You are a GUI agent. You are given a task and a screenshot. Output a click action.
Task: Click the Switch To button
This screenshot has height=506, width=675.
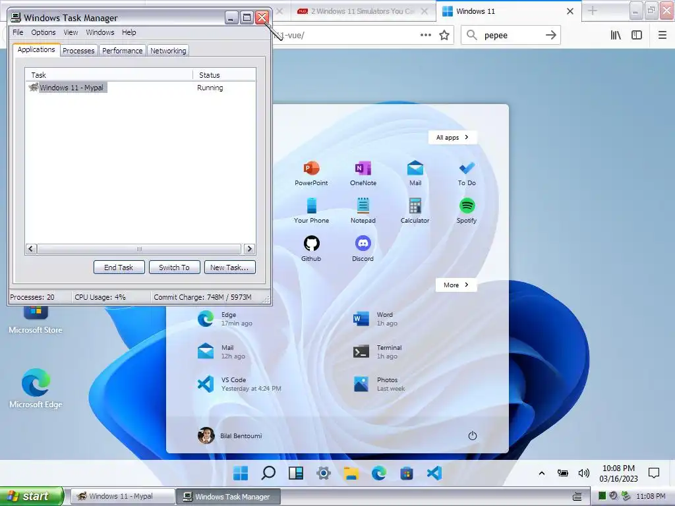[x=174, y=267]
